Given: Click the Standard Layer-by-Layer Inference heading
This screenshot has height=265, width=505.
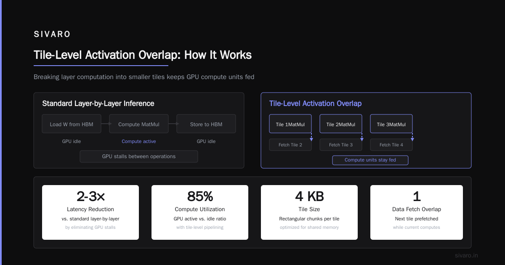Looking at the screenshot, I should 98,103.
